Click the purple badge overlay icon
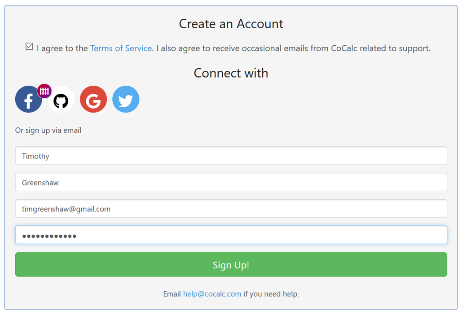The image size is (462, 315). [x=44, y=91]
